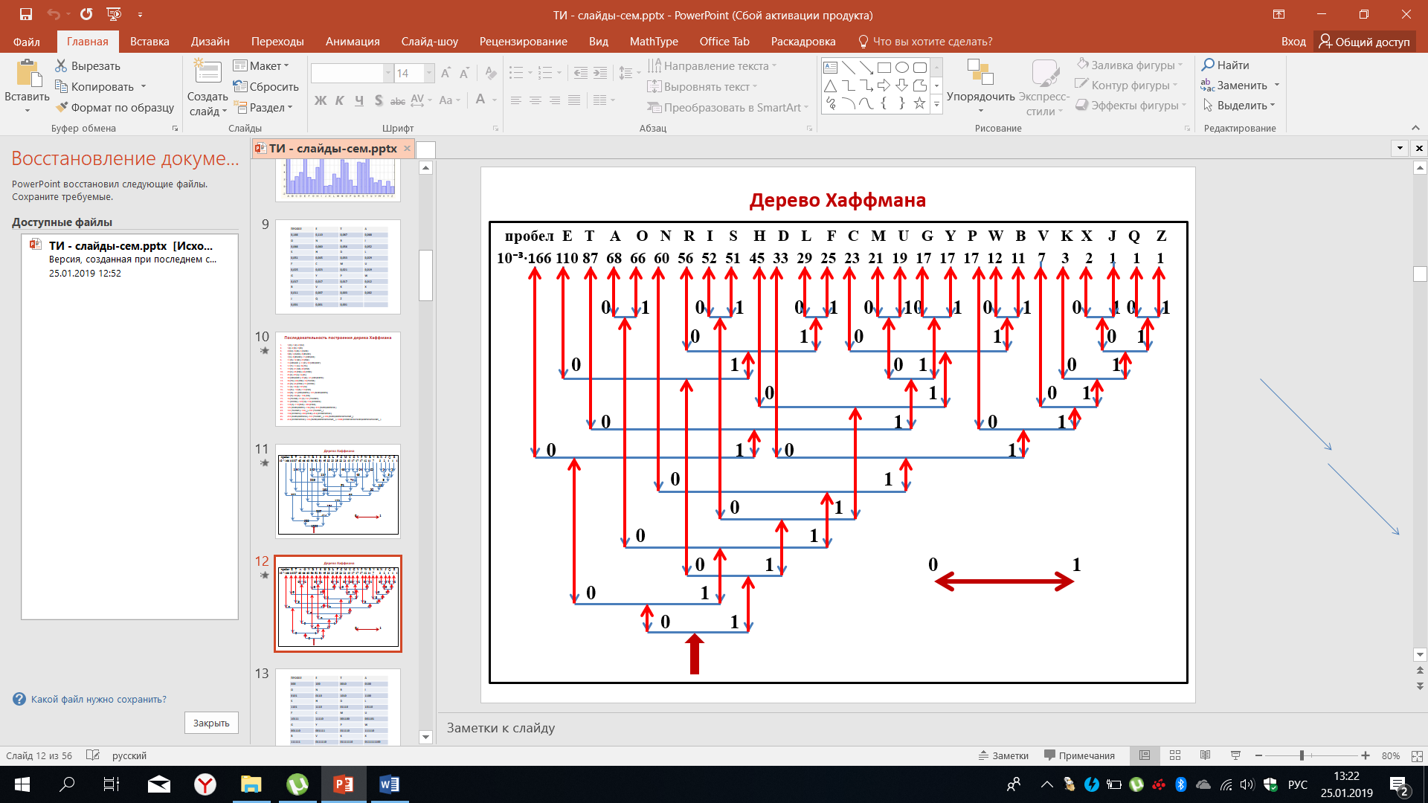Viewport: 1428px width, 803px height.
Task: Open Replace (Заменить) dropdown arrow
Action: tap(1277, 86)
